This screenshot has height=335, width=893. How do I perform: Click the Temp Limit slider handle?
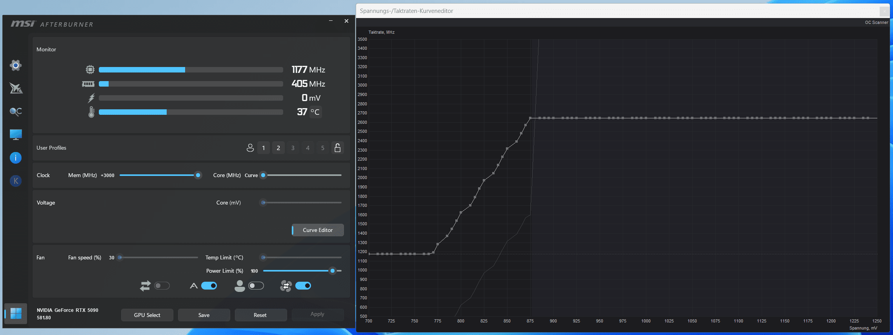(x=263, y=257)
